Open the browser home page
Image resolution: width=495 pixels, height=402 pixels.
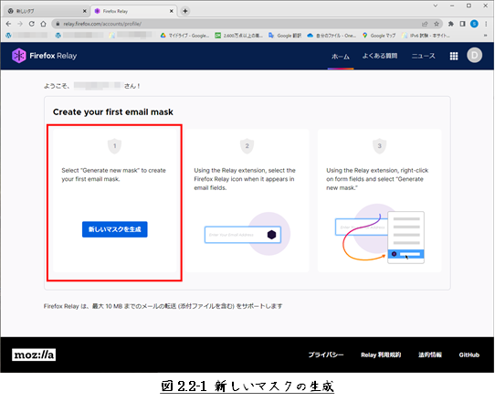click(x=43, y=24)
